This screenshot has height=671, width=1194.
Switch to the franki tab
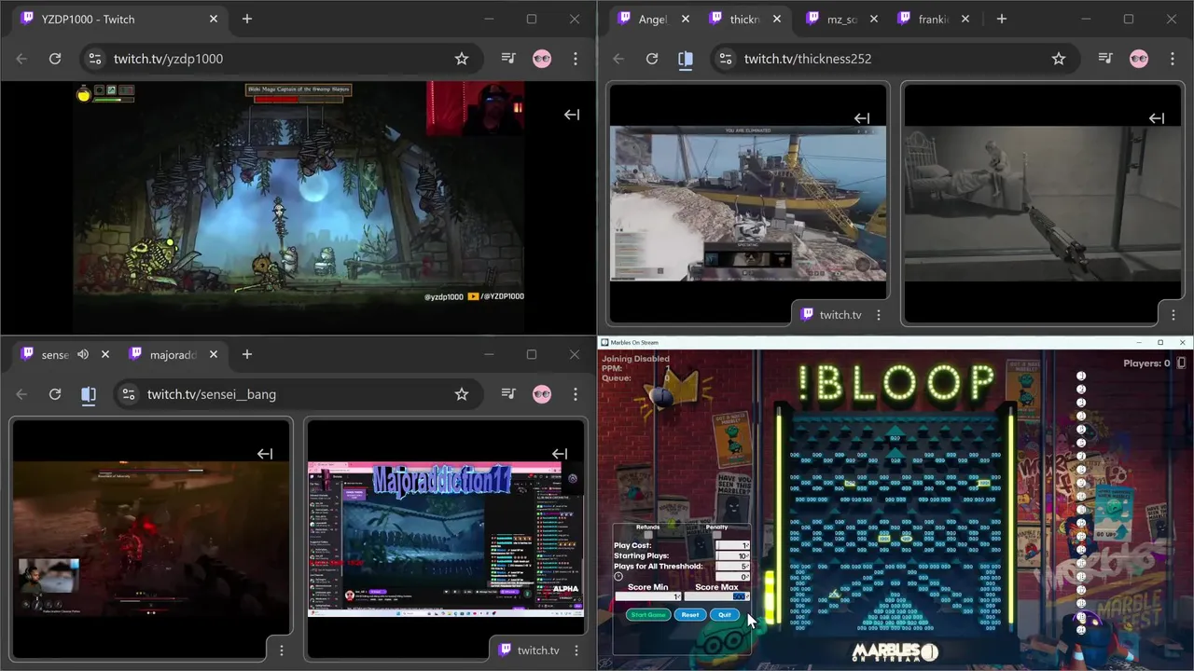point(933,19)
